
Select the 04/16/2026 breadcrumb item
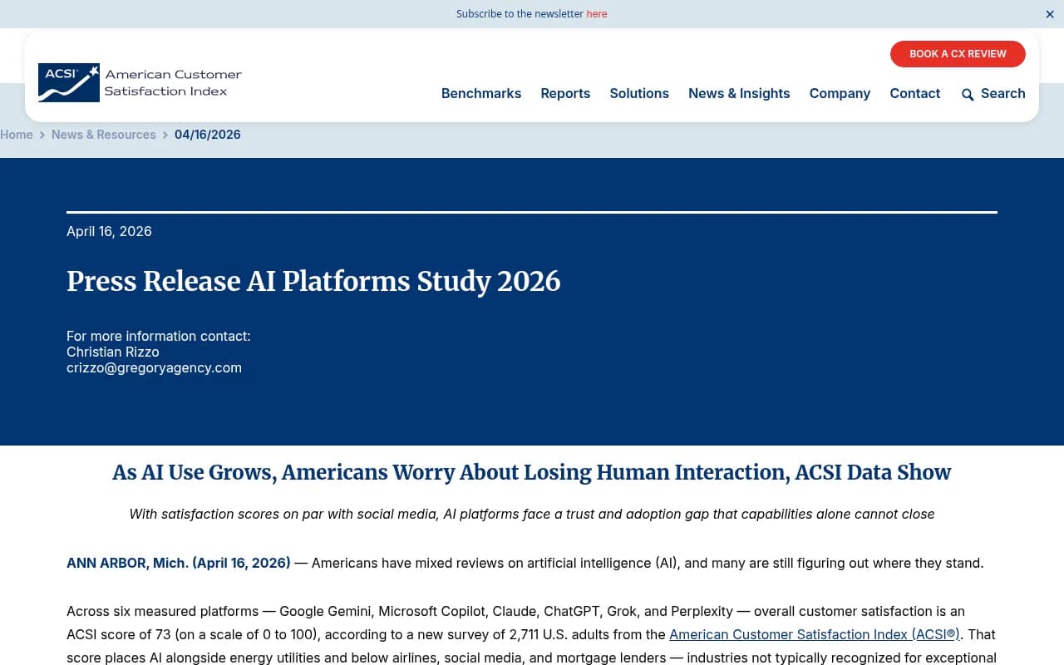pos(208,135)
